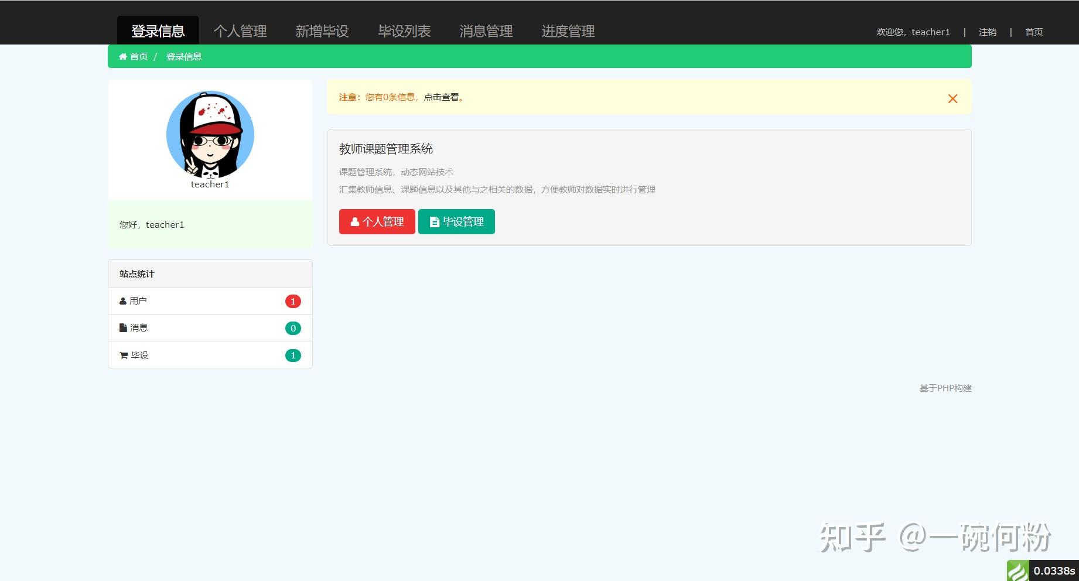Click the document icon next to 消息 statistic

[123, 327]
